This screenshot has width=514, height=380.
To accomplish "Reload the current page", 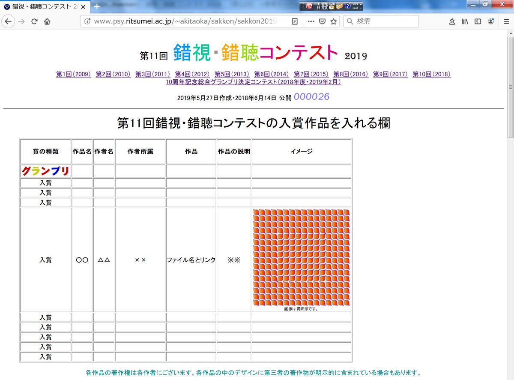I will click(x=34, y=21).
